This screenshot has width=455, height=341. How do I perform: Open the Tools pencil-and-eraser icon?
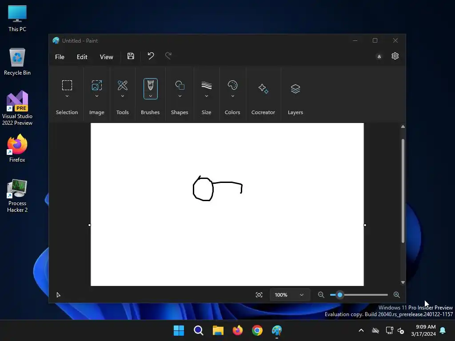(123, 85)
